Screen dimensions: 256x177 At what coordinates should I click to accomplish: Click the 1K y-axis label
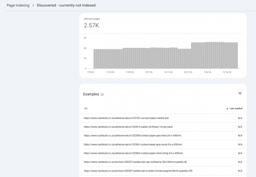click(x=85, y=58)
